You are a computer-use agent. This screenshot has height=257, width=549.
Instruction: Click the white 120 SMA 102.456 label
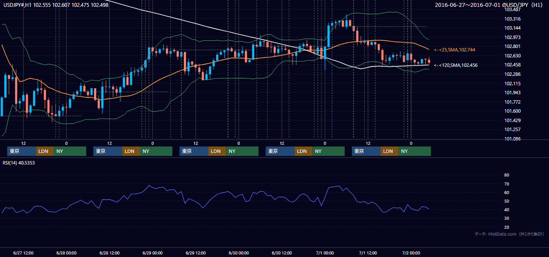(x=456, y=65)
